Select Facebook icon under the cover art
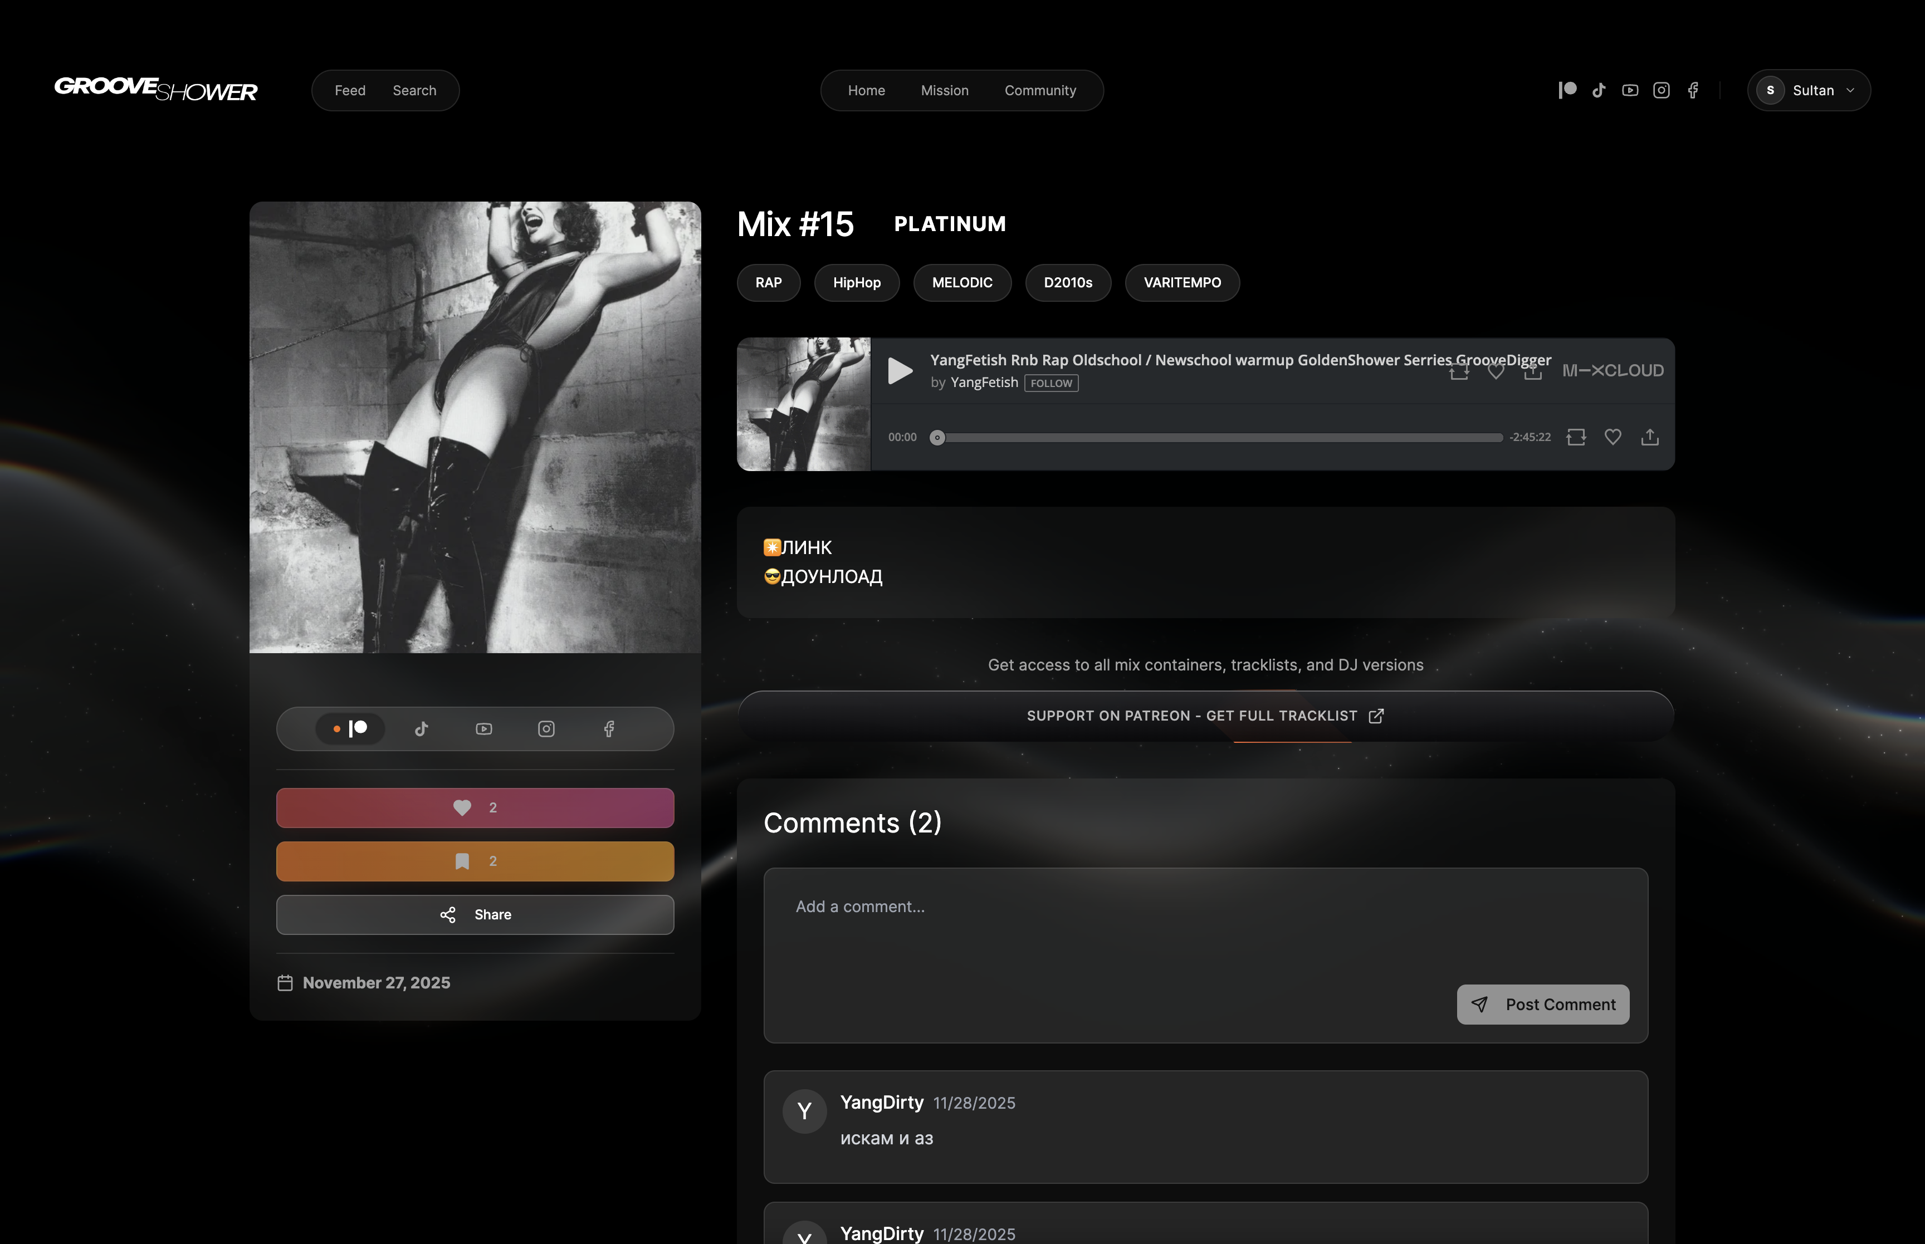The image size is (1925, 1244). click(609, 728)
